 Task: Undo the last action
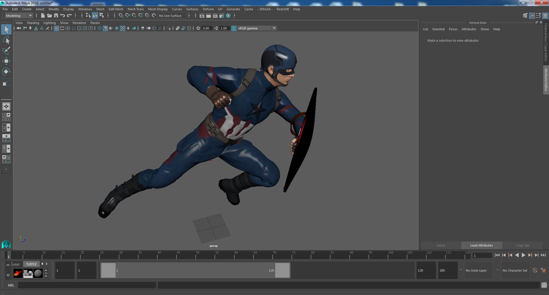click(x=63, y=16)
